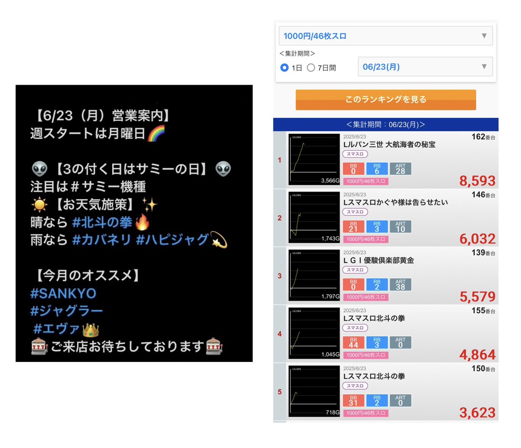The image size is (521, 448).
Task: Click the ＜集計期間：06/23(月)＞ header bar
Action: pyautogui.click(x=386, y=125)
